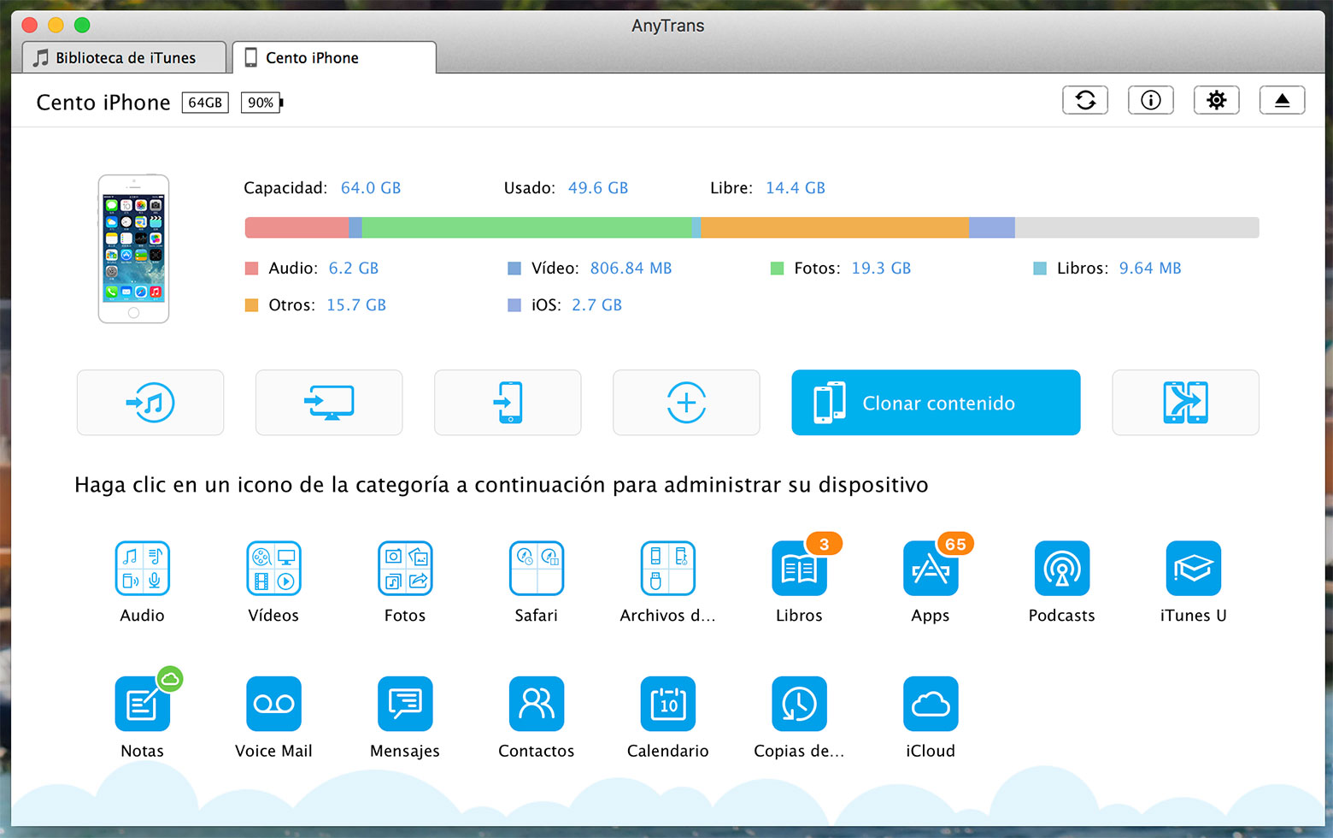Click the Capacidad value 64.0 GB
The image size is (1333, 838).
click(x=371, y=188)
